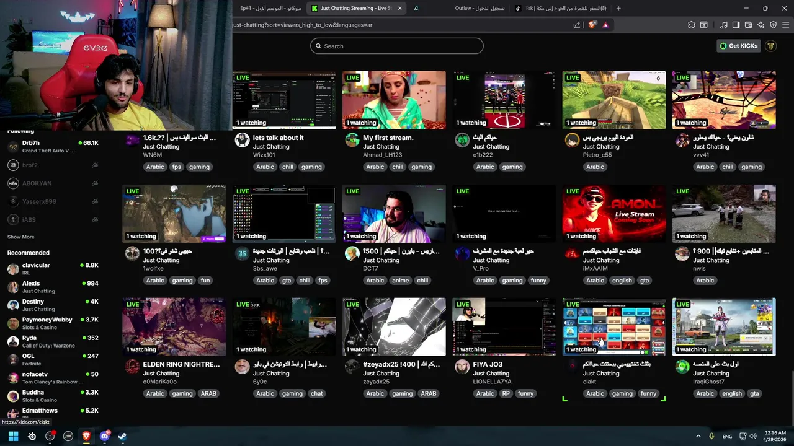Open 'My first stream.' thumbnail

394,100
